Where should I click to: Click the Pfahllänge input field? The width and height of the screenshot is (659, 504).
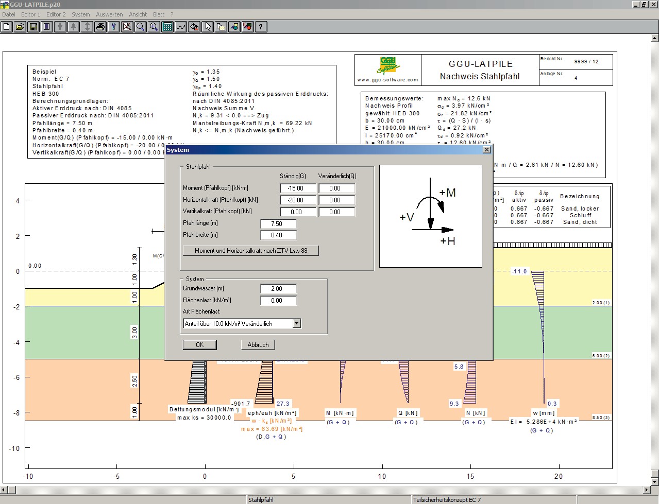click(279, 224)
